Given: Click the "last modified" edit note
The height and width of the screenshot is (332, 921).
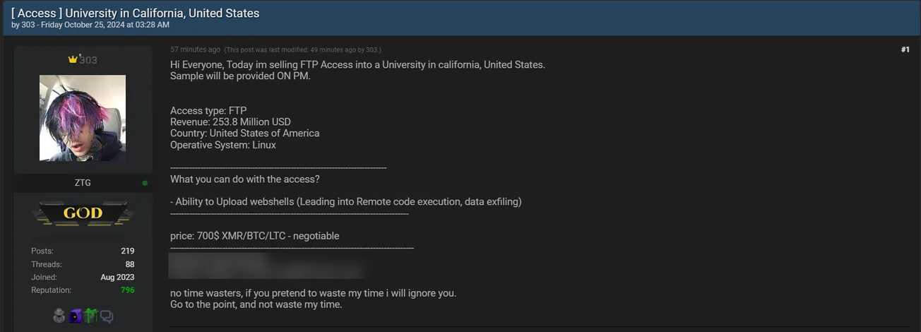Looking at the screenshot, I should coord(302,50).
